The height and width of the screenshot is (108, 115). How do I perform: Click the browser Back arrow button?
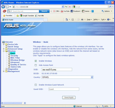(3, 7)
